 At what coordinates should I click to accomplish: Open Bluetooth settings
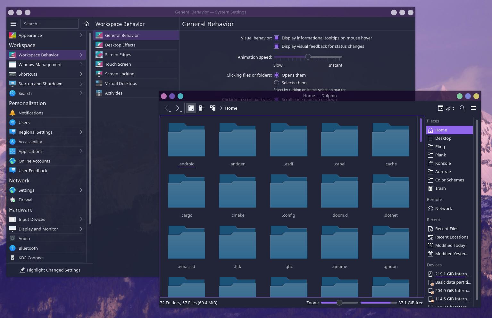point(46,248)
